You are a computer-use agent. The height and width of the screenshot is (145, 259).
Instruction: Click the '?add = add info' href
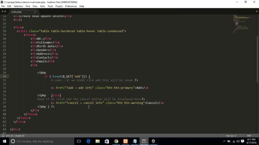(79, 88)
